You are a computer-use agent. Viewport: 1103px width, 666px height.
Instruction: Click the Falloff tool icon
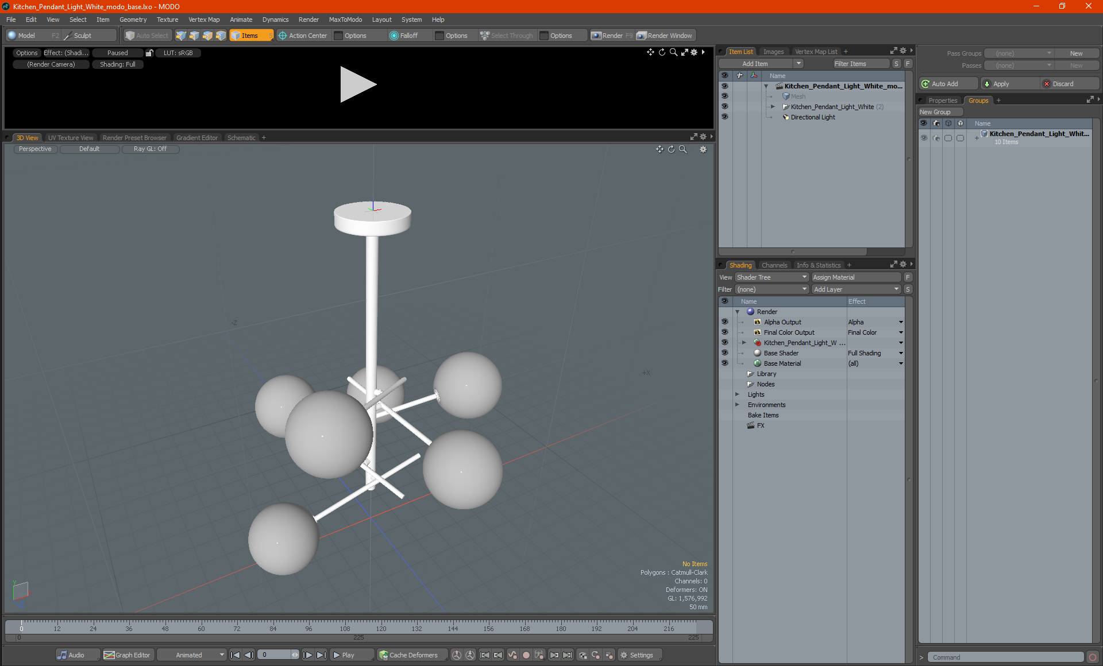click(394, 36)
